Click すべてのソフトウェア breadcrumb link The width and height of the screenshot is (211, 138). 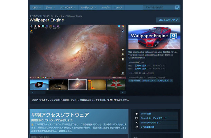point(39,16)
